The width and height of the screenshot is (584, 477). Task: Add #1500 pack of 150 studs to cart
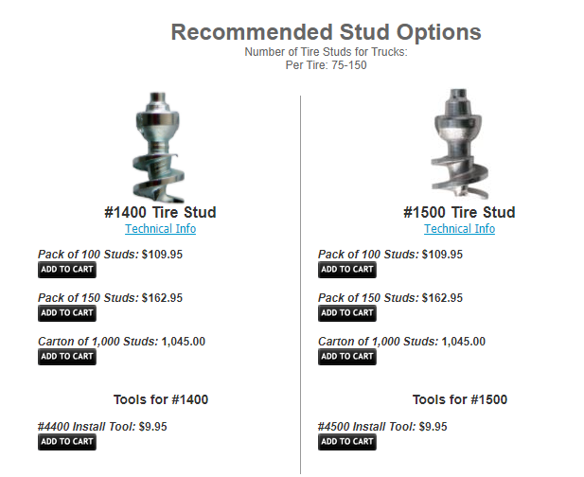point(347,313)
